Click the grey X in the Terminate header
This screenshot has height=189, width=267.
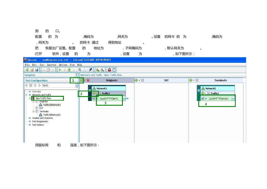197,80
